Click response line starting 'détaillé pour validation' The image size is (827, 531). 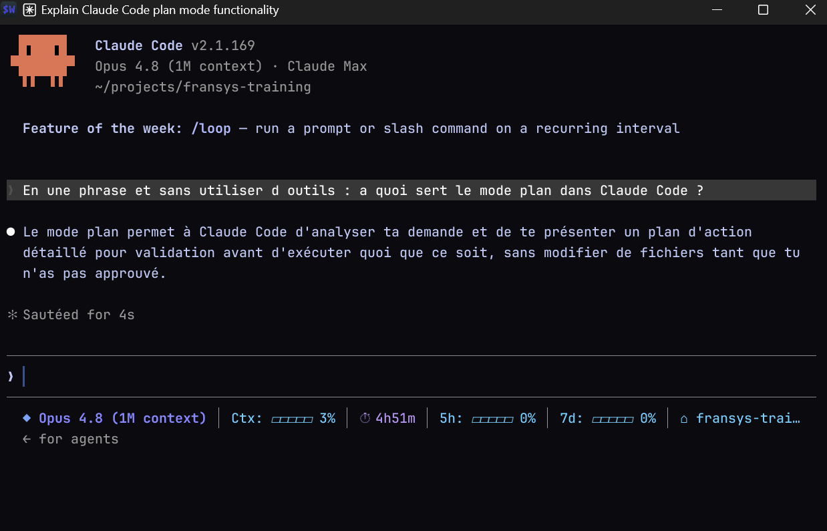(411, 253)
